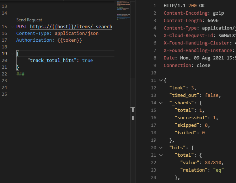Viewport: 236px width, 183px height.
Task: Click the ### request separator line
Action: pyautogui.click(x=20, y=74)
